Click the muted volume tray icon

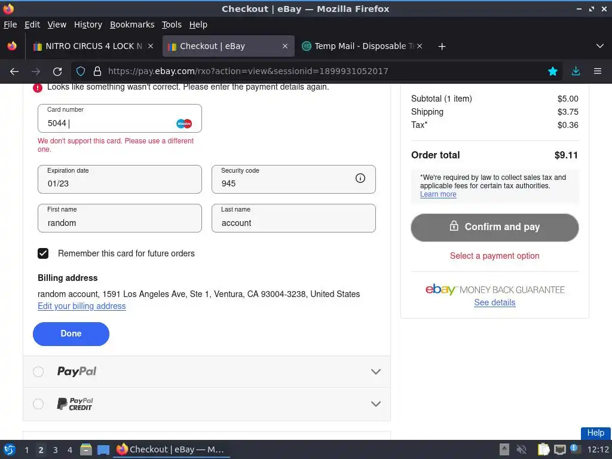pyautogui.click(x=521, y=449)
